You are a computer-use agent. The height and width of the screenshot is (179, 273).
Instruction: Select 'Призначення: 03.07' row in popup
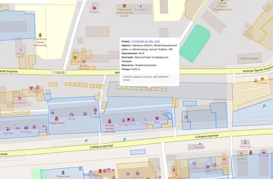[133, 53]
